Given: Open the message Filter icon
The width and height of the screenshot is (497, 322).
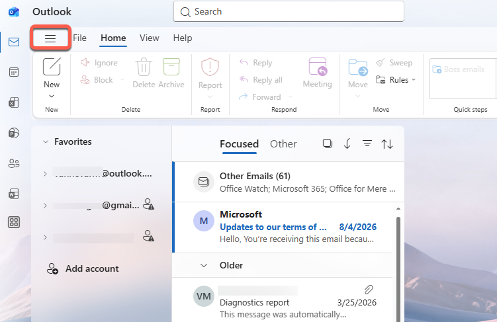Looking at the screenshot, I should coord(367,143).
